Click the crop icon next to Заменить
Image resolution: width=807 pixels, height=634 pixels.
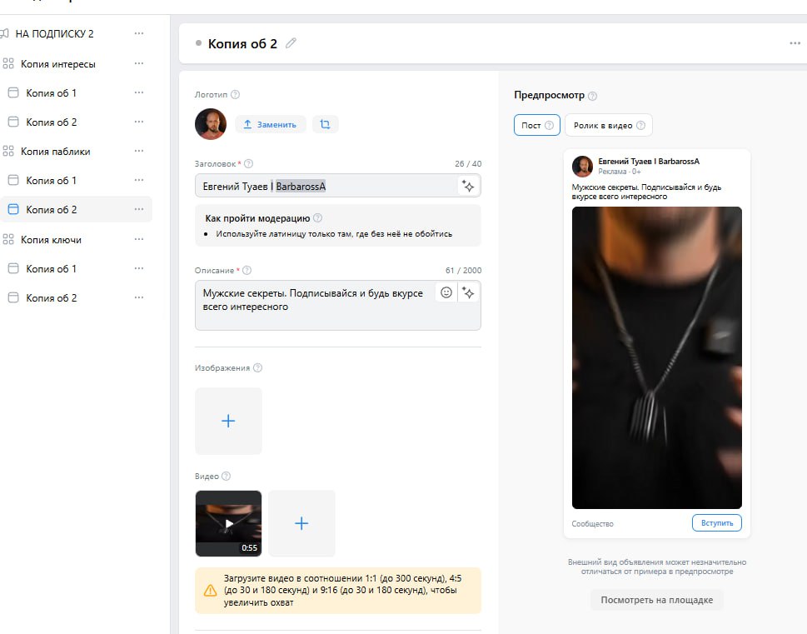click(x=325, y=124)
